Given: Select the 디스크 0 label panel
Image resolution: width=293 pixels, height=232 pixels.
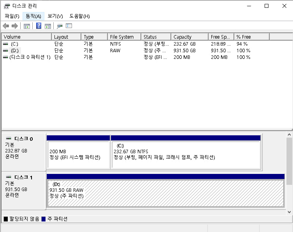Looking at the screenshot, I should coord(23,151).
